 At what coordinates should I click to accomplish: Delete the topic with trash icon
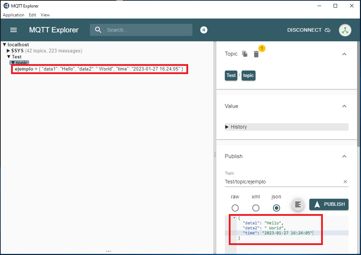tap(256, 54)
